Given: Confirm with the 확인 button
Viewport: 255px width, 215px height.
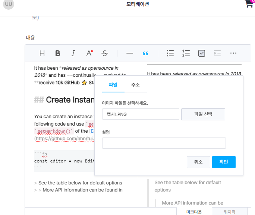Looking at the screenshot, I should [224, 162].
